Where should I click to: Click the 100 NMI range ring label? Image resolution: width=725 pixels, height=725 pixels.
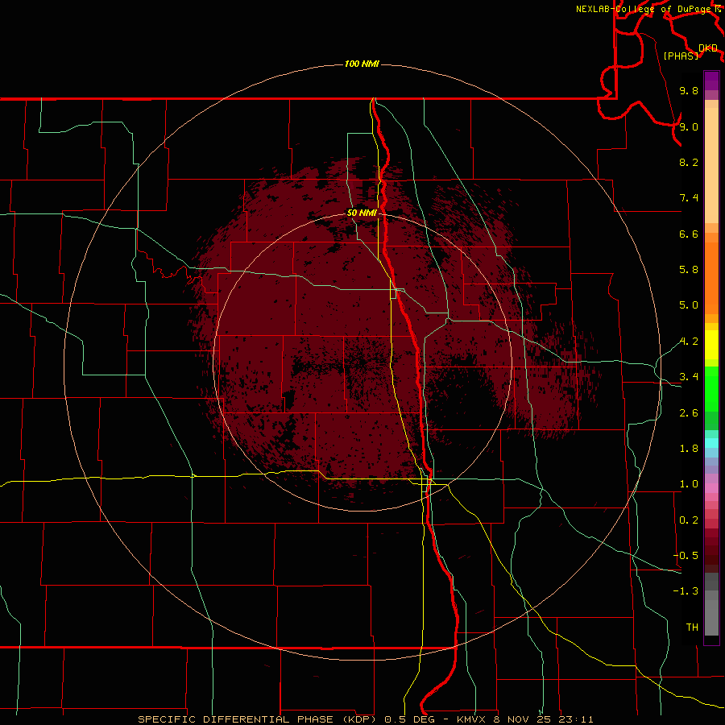[x=362, y=64]
